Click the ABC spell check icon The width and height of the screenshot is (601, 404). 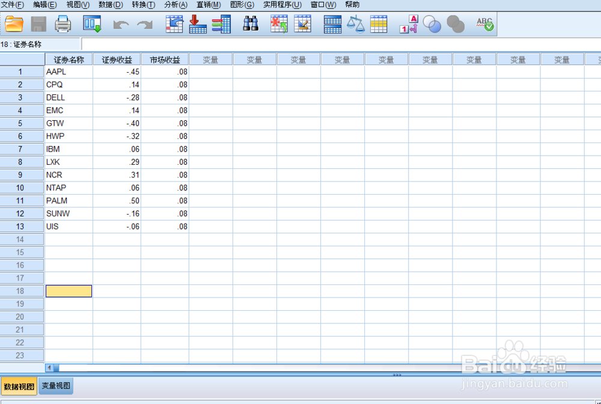pyautogui.click(x=485, y=24)
